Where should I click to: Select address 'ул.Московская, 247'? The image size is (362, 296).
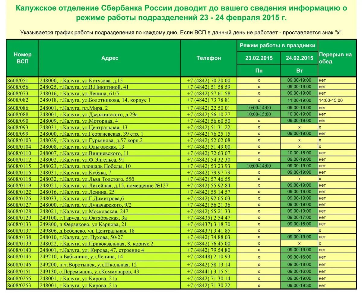click(x=105, y=211)
